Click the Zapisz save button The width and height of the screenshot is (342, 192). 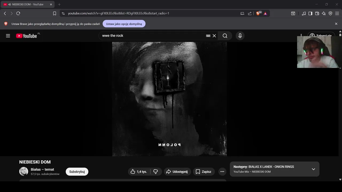204,172
